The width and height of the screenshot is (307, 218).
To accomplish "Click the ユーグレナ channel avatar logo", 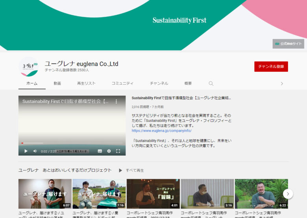I will 29,67.
